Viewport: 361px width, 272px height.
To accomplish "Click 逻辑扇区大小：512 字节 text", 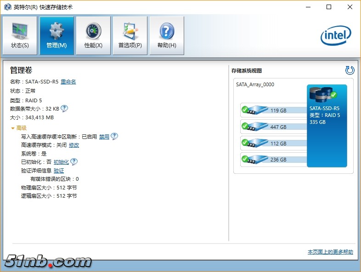I will (x=49, y=196).
